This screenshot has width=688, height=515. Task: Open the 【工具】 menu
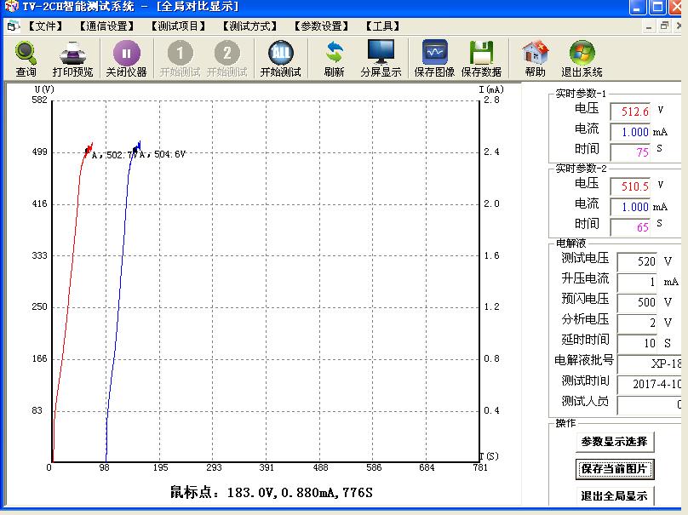(x=382, y=26)
